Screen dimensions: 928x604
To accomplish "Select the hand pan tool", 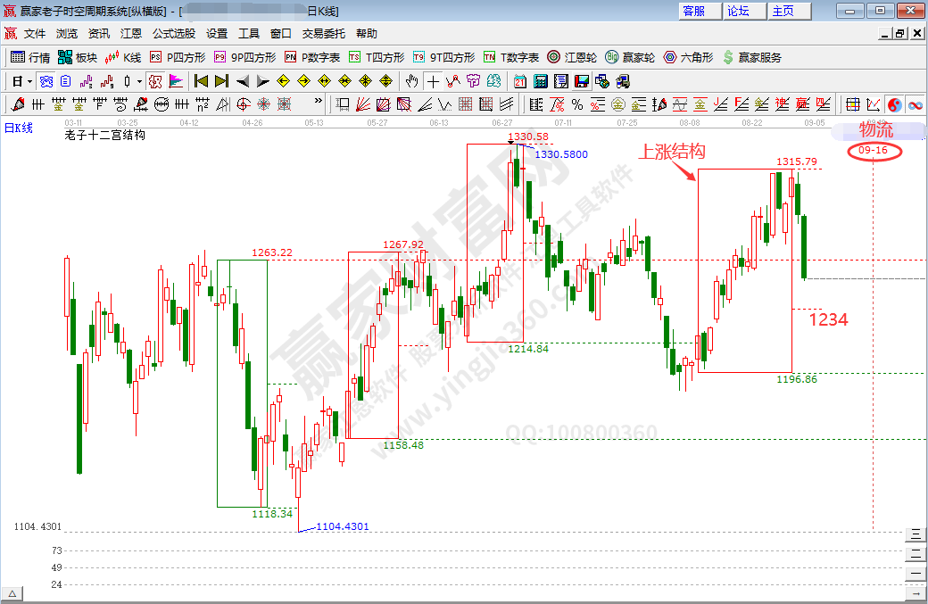I will click(411, 81).
